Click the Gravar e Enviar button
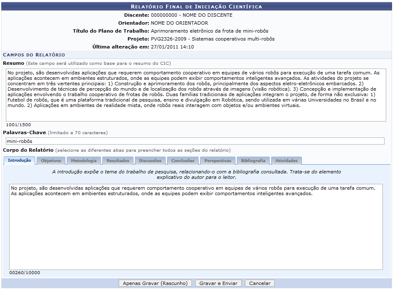 [x=218, y=283]
